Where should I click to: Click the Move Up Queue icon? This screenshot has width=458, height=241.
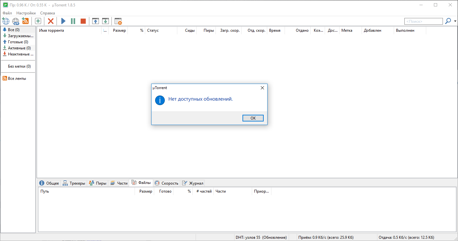point(95,21)
